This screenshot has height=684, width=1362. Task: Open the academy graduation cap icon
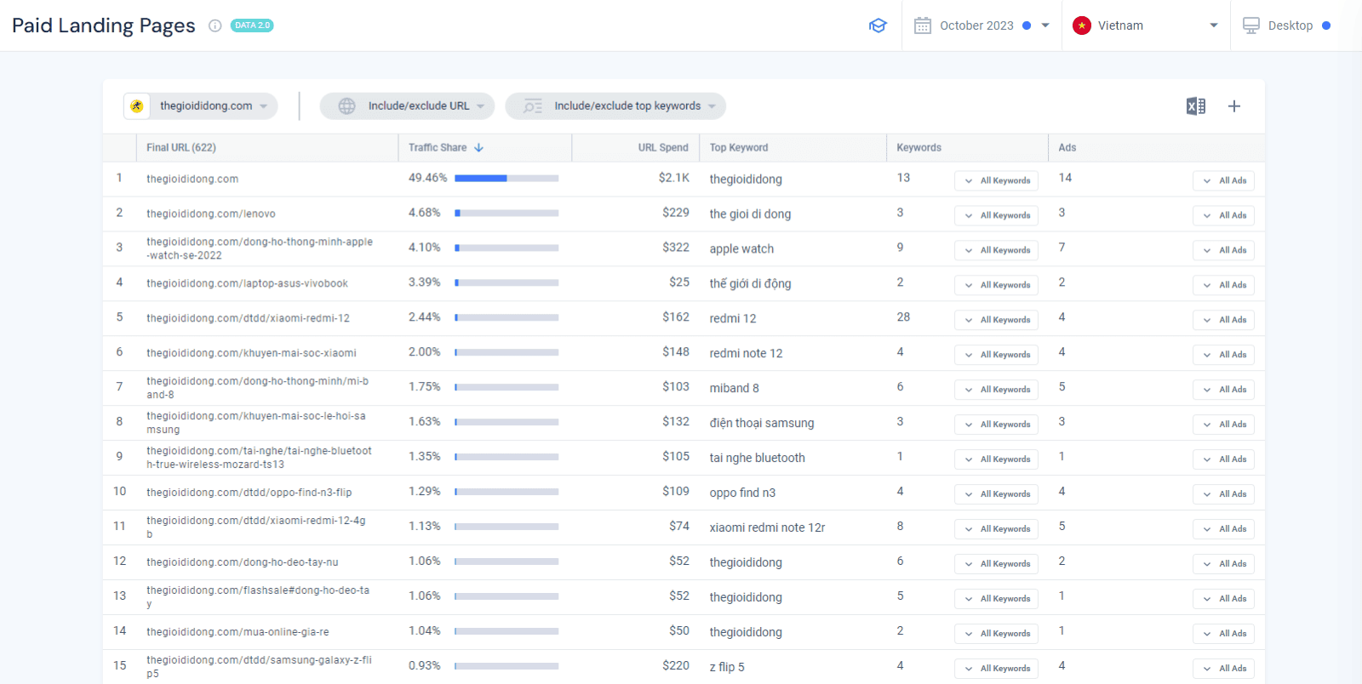[878, 26]
